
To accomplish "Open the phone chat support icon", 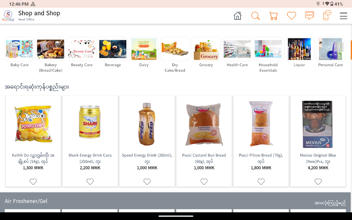I will 327,15.
